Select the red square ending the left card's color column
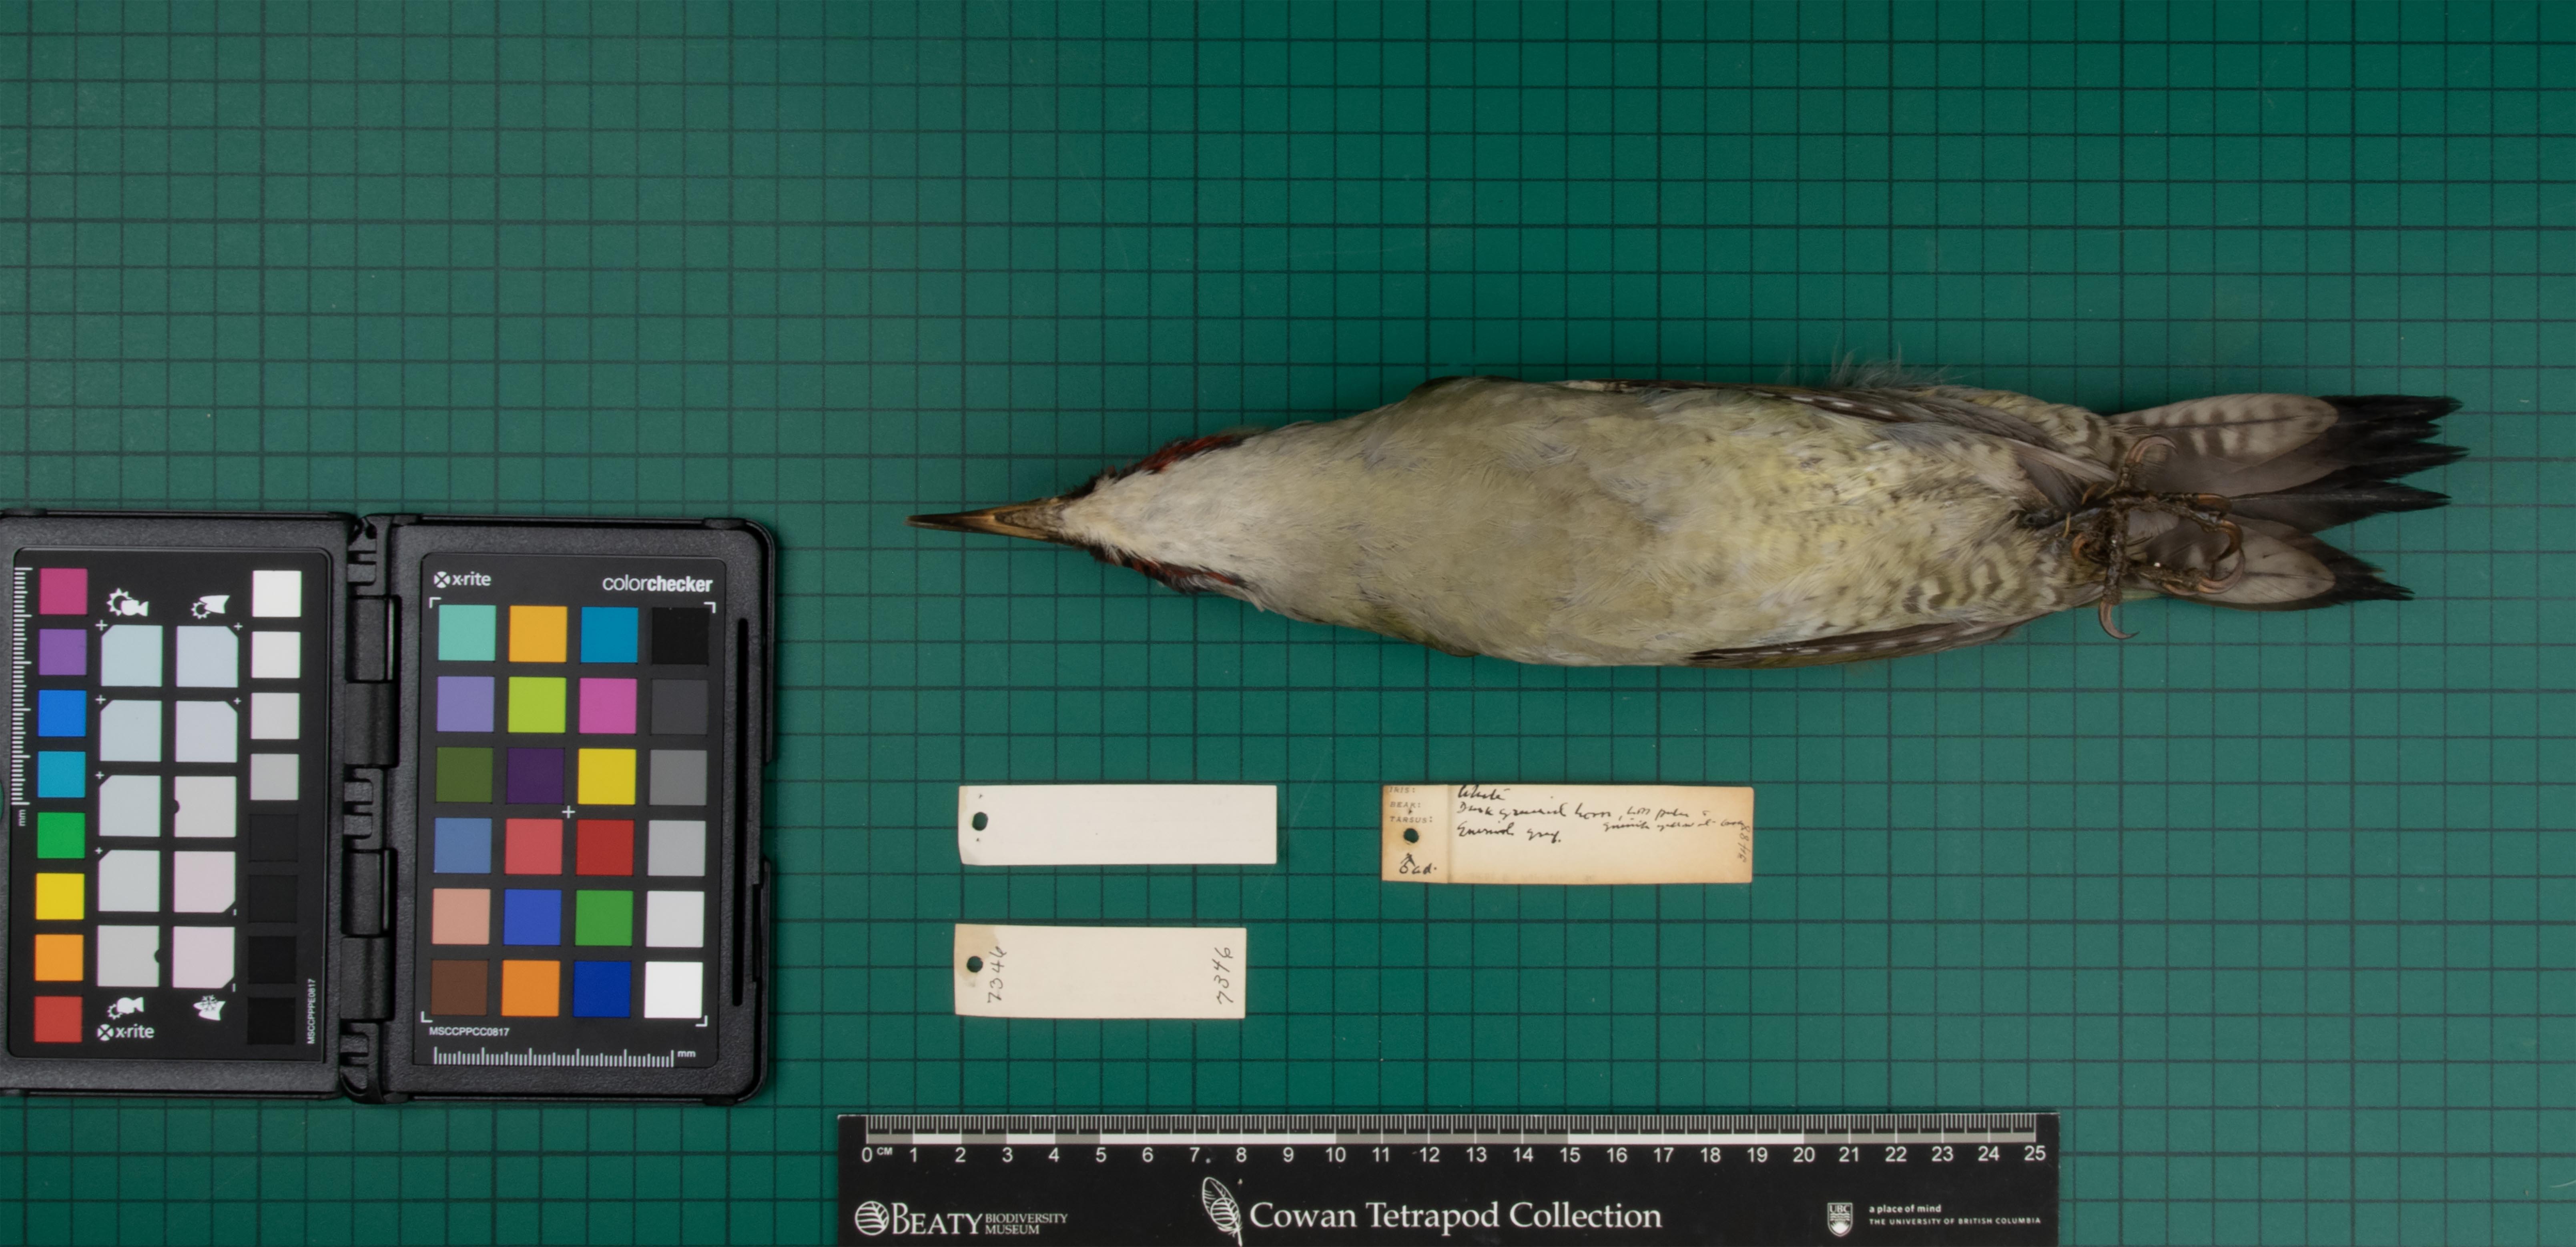The width and height of the screenshot is (2576, 1247). pyautogui.click(x=58, y=1019)
